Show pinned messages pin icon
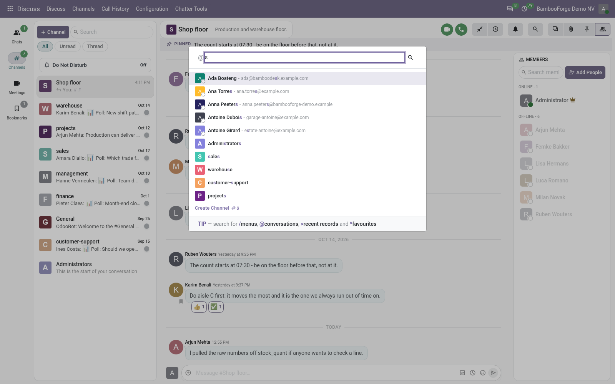The image size is (615, 384). coord(587,29)
